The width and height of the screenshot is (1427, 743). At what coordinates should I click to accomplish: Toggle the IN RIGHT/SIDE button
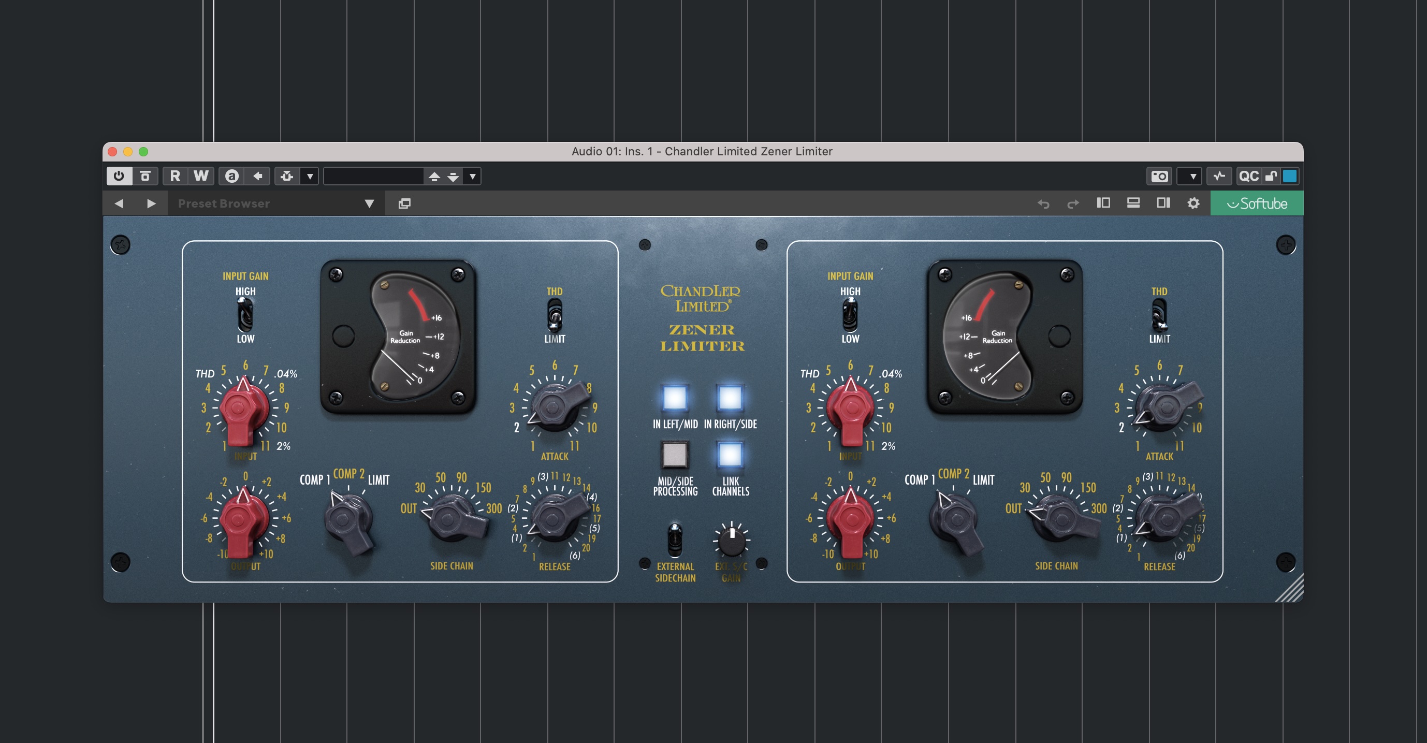(x=730, y=398)
